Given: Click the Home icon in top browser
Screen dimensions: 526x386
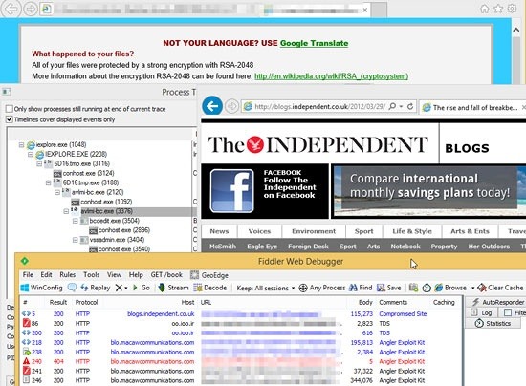Looking at the screenshot, I should [x=485, y=9].
